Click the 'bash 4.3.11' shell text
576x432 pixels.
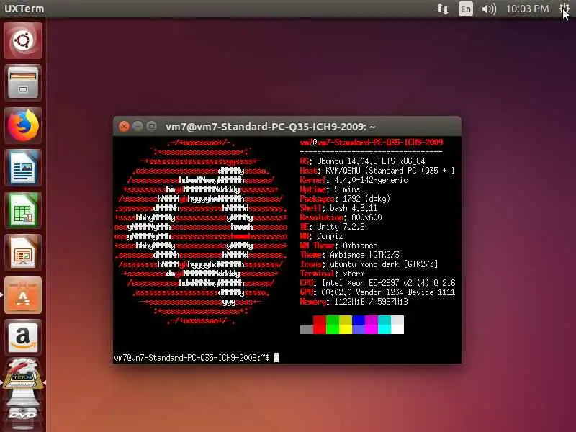[x=354, y=208]
